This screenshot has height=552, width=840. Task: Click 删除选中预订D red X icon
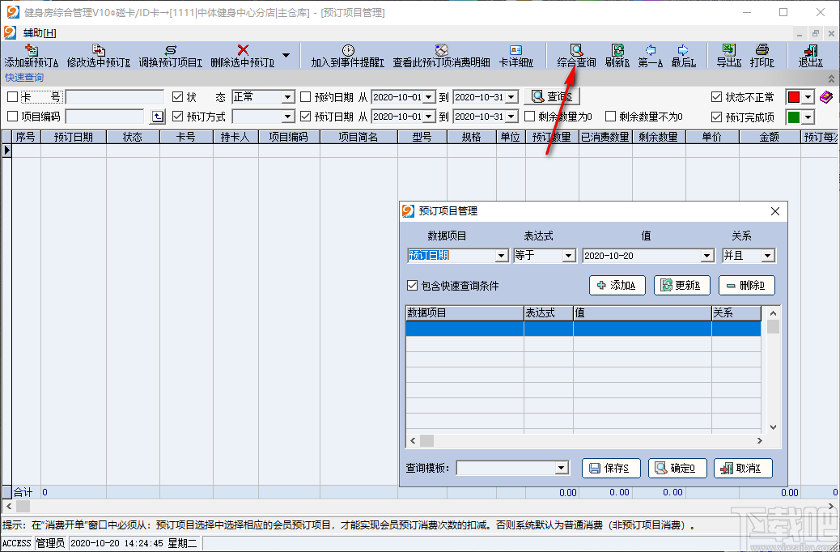coord(243,50)
